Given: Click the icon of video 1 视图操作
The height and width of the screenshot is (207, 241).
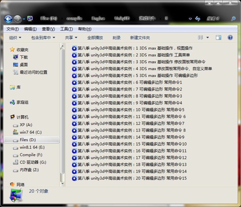Looking at the screenshot, I should (x=74, y=48).
